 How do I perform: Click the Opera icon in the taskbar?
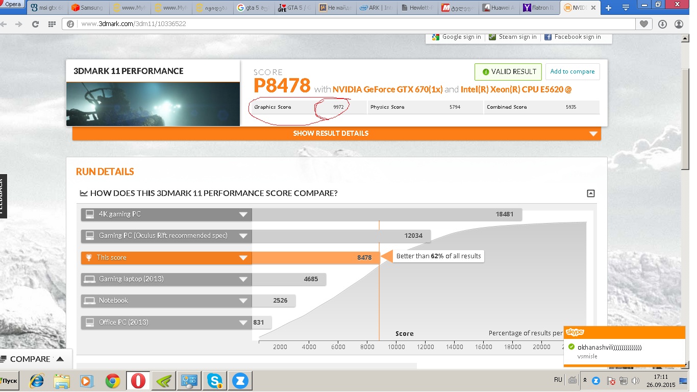coord(138,381)
